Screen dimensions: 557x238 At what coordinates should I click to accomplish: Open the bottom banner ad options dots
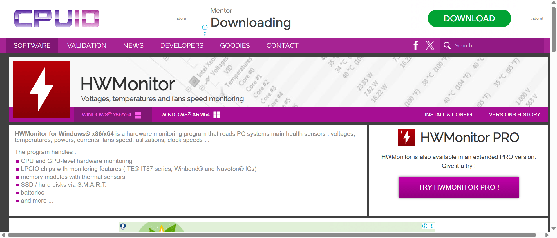[x=432, y=226]
